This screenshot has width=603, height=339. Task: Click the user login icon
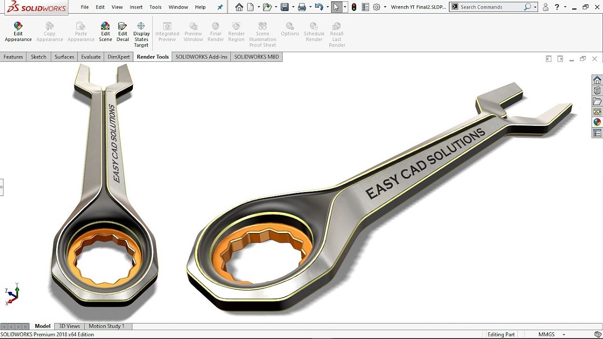tap(546, 7)
